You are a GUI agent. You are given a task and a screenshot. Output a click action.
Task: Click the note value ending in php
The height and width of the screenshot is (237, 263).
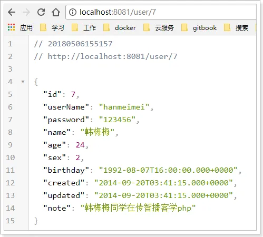[138, 208]
